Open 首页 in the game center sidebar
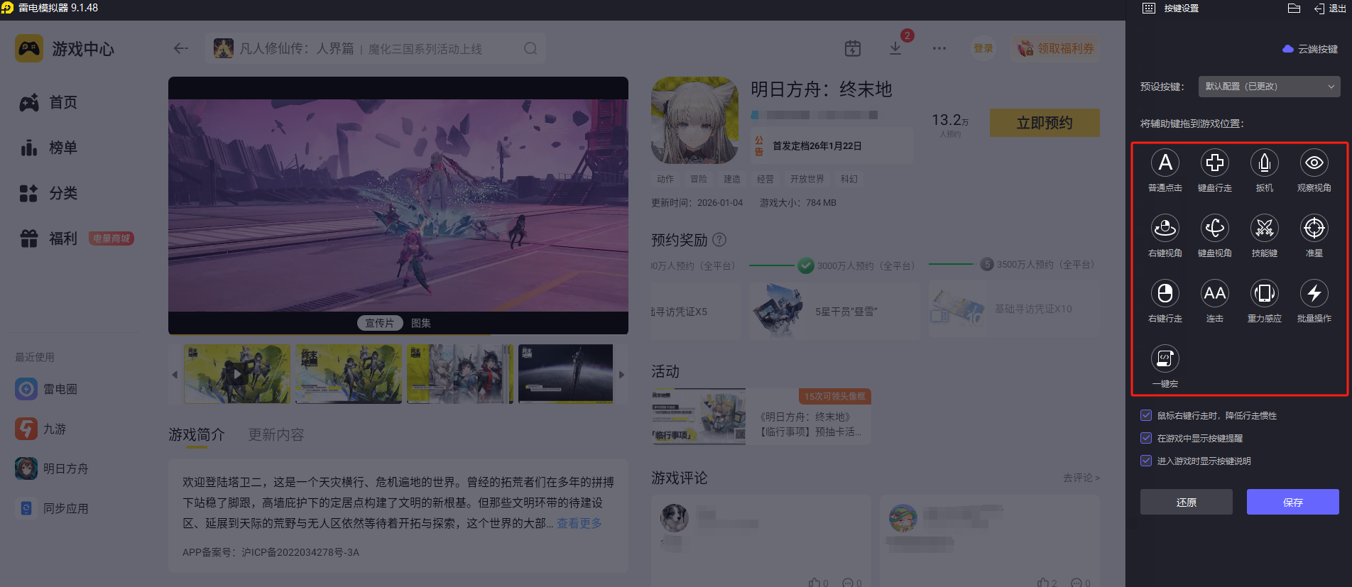The height and width of the screenshot is (587, 1352). coord(48,102)
